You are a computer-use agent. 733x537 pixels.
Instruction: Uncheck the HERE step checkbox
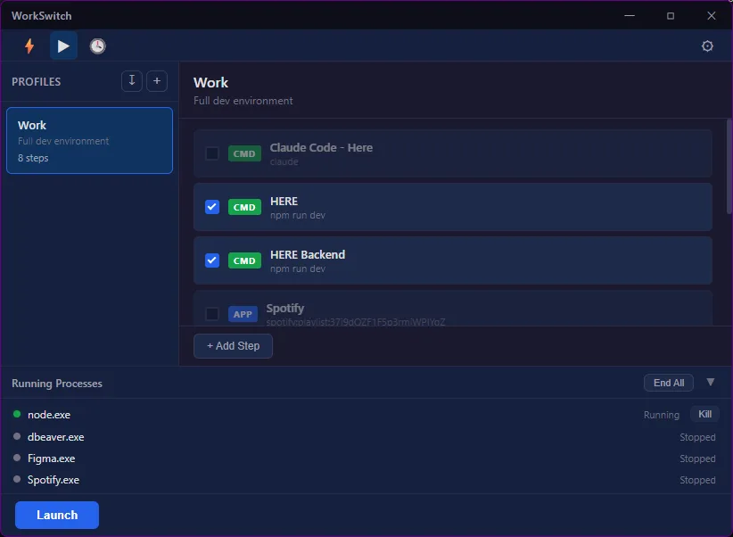212,207
